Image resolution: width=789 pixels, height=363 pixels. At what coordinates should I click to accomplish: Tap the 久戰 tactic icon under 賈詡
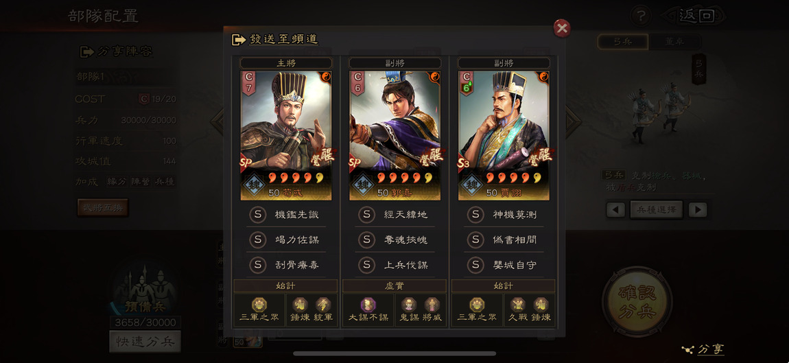click(518, 305)
